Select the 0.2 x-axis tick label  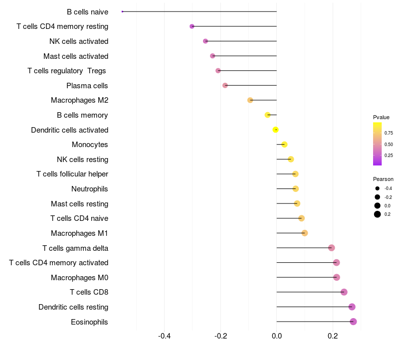tap(333, 336)
